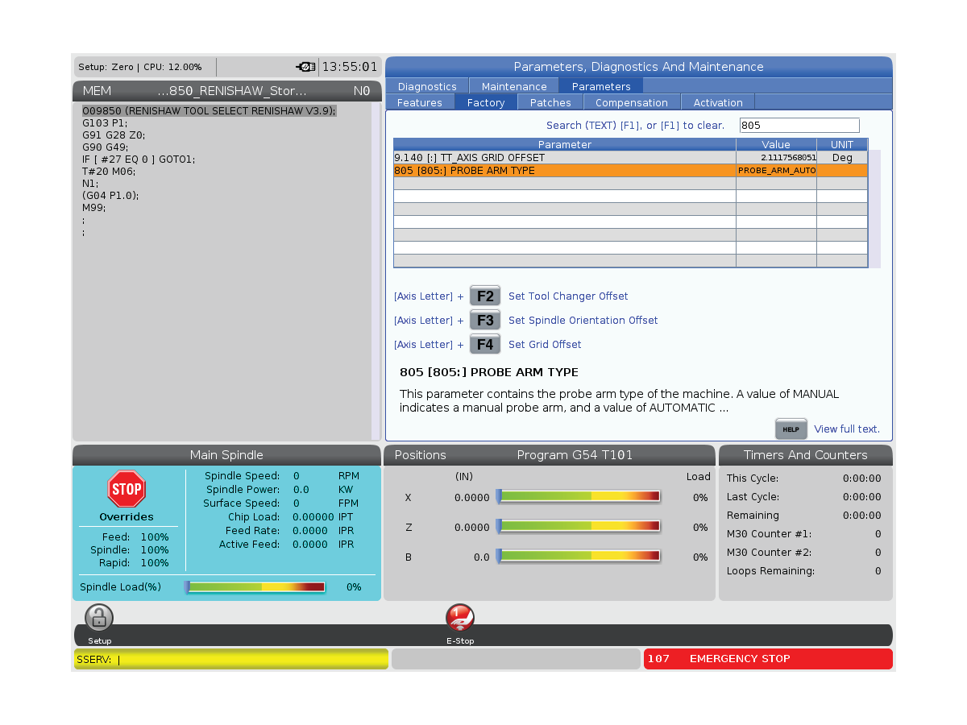The height and width of the screenshot is (725, 967).
Task: Click the key-lock icon beside the clock
Action: click(x=306, y=67)
